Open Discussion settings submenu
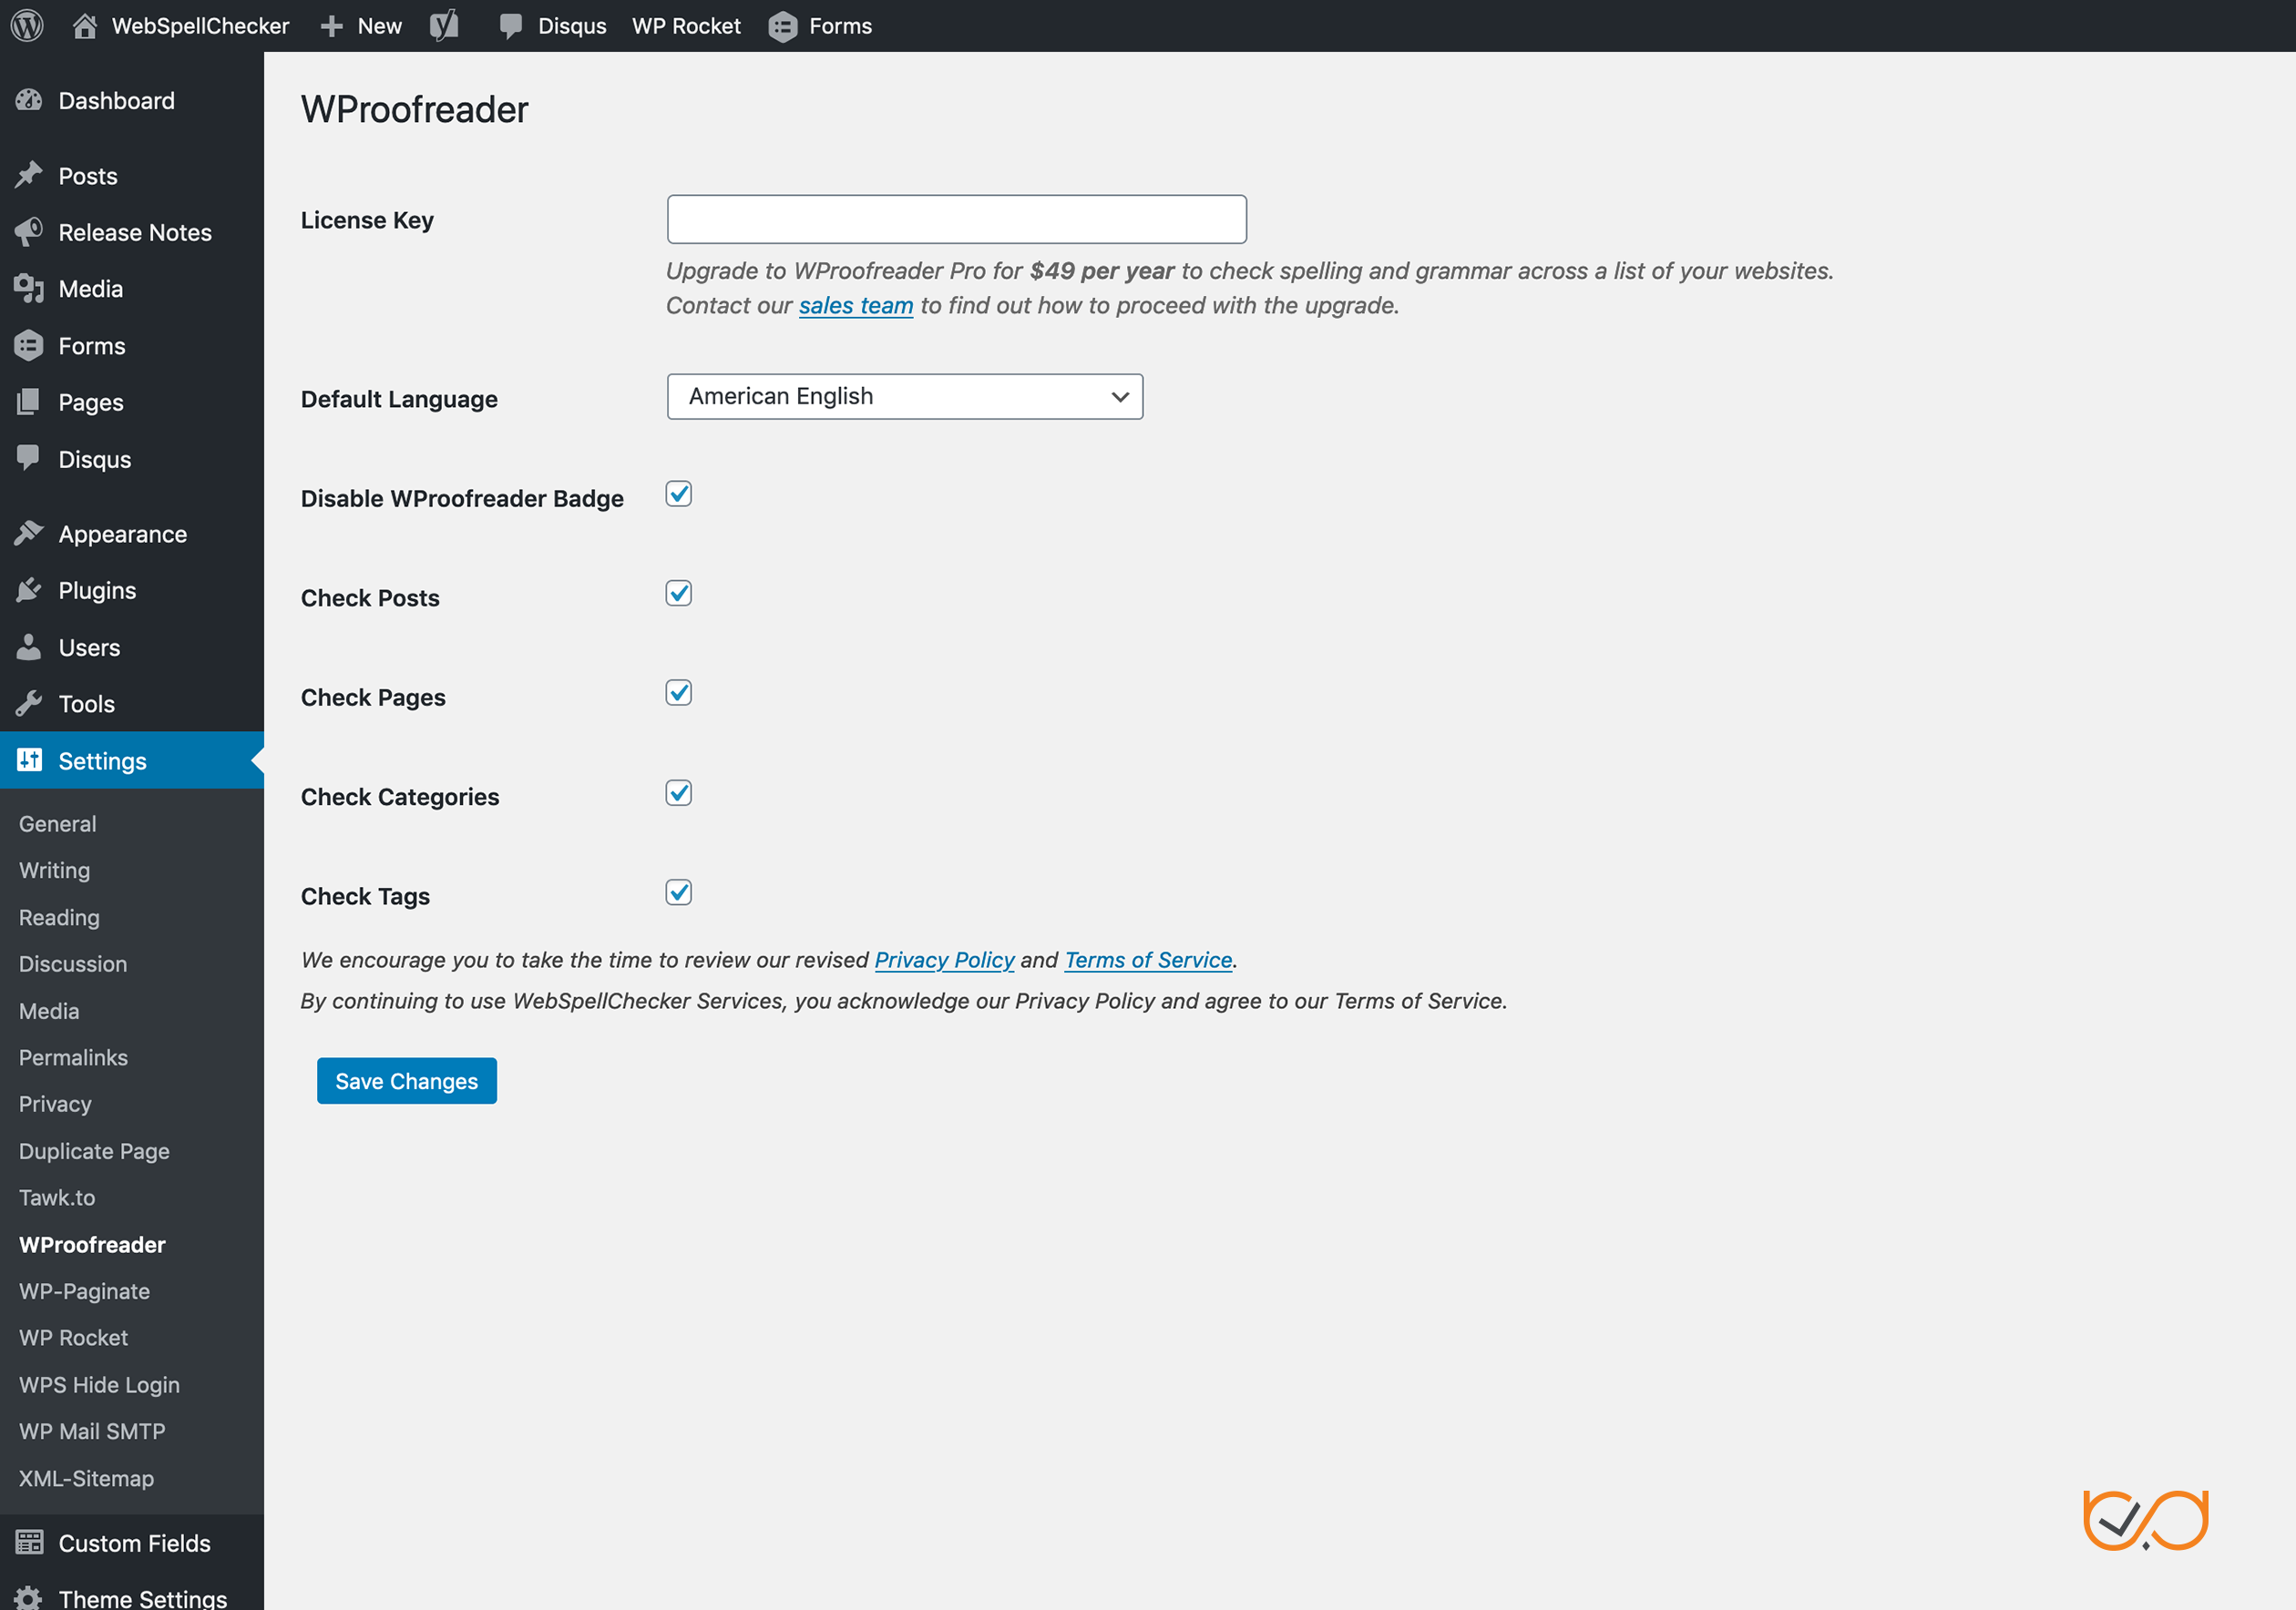The height and width of the screenshot is (1610, 2296). click(73, 963)
